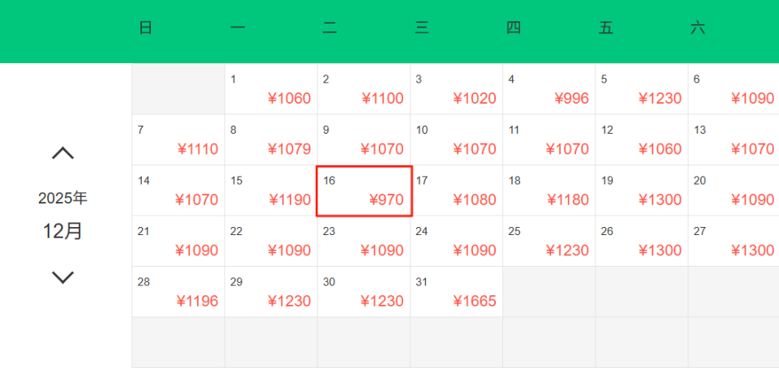Select December 18 priced ¥1180
The height and width of the screenshot is (368, 779).
(549, 191)
